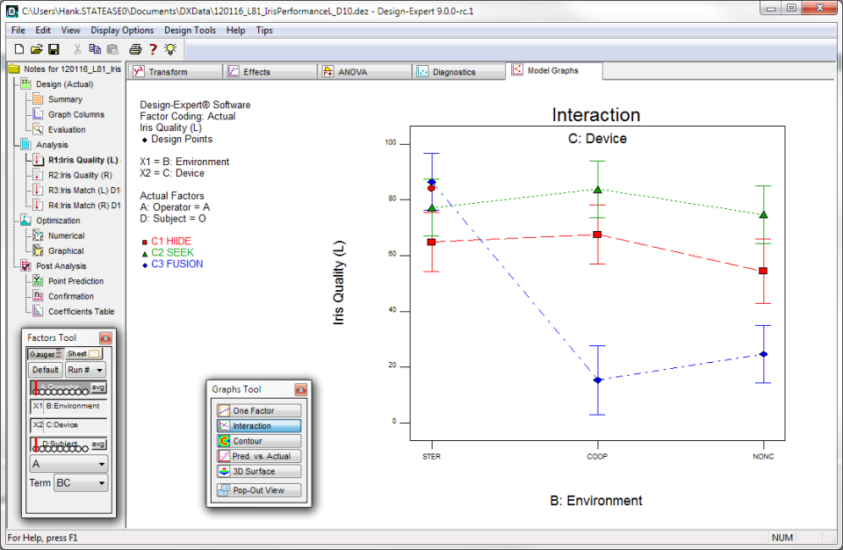This screenshot has height=550, width=843.
Task: Select R2:Iris Quality (R) in the tree
Action: click(x=83, y=175)
